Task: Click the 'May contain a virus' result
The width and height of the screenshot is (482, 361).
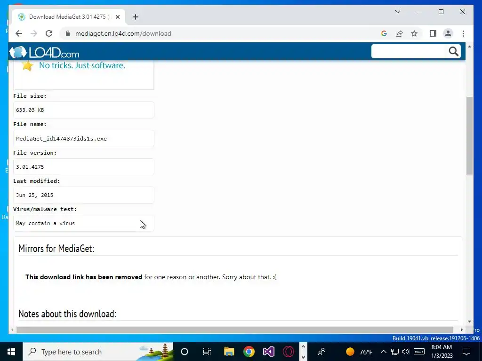Action: (x=45, y=223)
